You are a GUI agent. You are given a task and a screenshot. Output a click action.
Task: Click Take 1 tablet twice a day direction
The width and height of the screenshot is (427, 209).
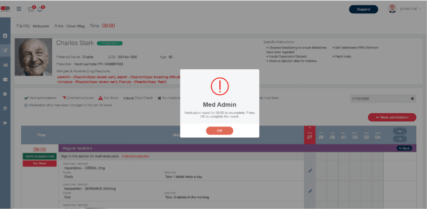(x=184, y=177)
